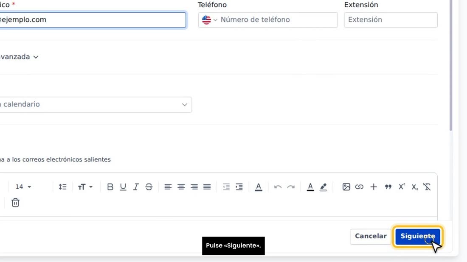Viewport: 467px width, 262px height.
Task: Open the text size TT dropdown
Action: tap(85, 187)
